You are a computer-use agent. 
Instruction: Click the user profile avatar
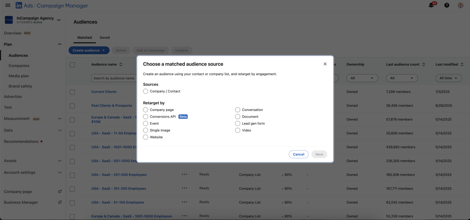click(461, 5)
